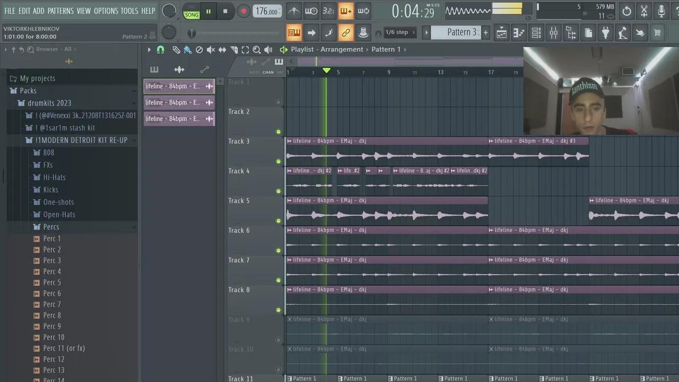Toggle playlist snap magnet icon

click(160, 50)
